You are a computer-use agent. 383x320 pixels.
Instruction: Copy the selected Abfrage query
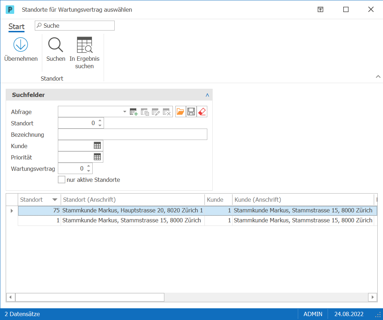coord(145,112)
